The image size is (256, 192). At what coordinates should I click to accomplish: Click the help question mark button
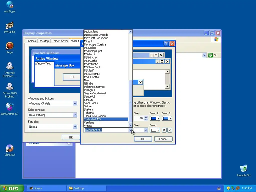166,43
